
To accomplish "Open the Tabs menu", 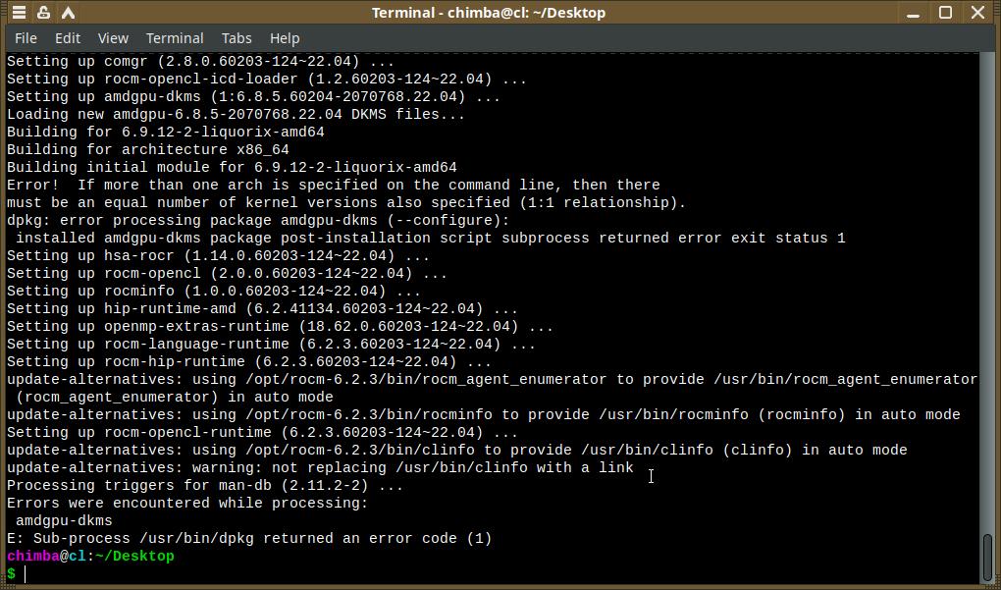I will [x=237, y=38].
